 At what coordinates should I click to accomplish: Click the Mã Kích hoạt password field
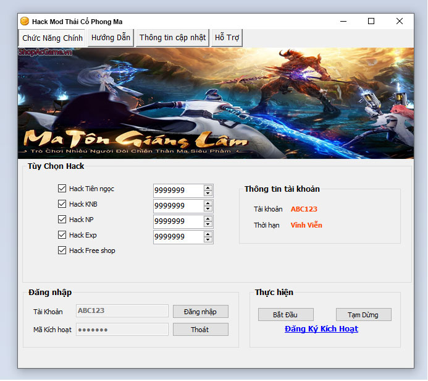(122, 329)
